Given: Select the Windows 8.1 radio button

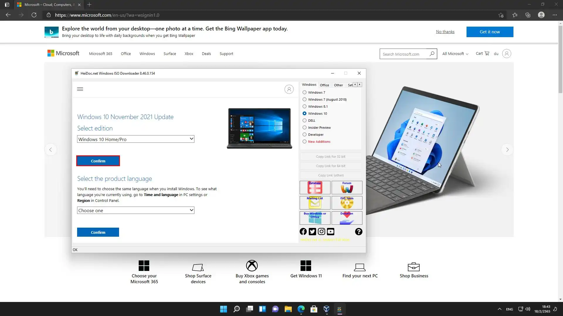Looking at the screenshot, I should click(x=305, y=107).
